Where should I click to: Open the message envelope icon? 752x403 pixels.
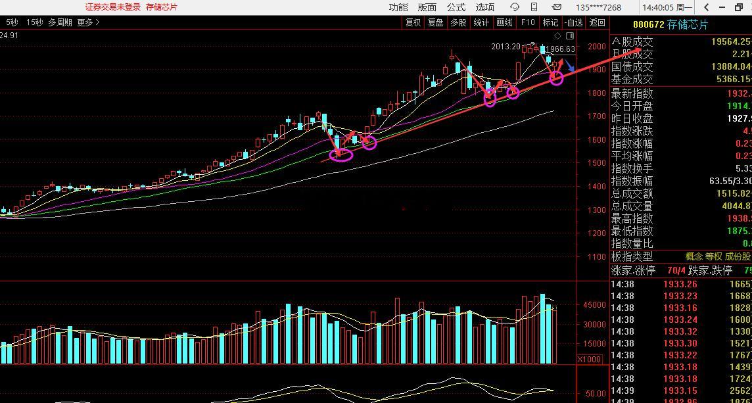(x=556, y=7)
